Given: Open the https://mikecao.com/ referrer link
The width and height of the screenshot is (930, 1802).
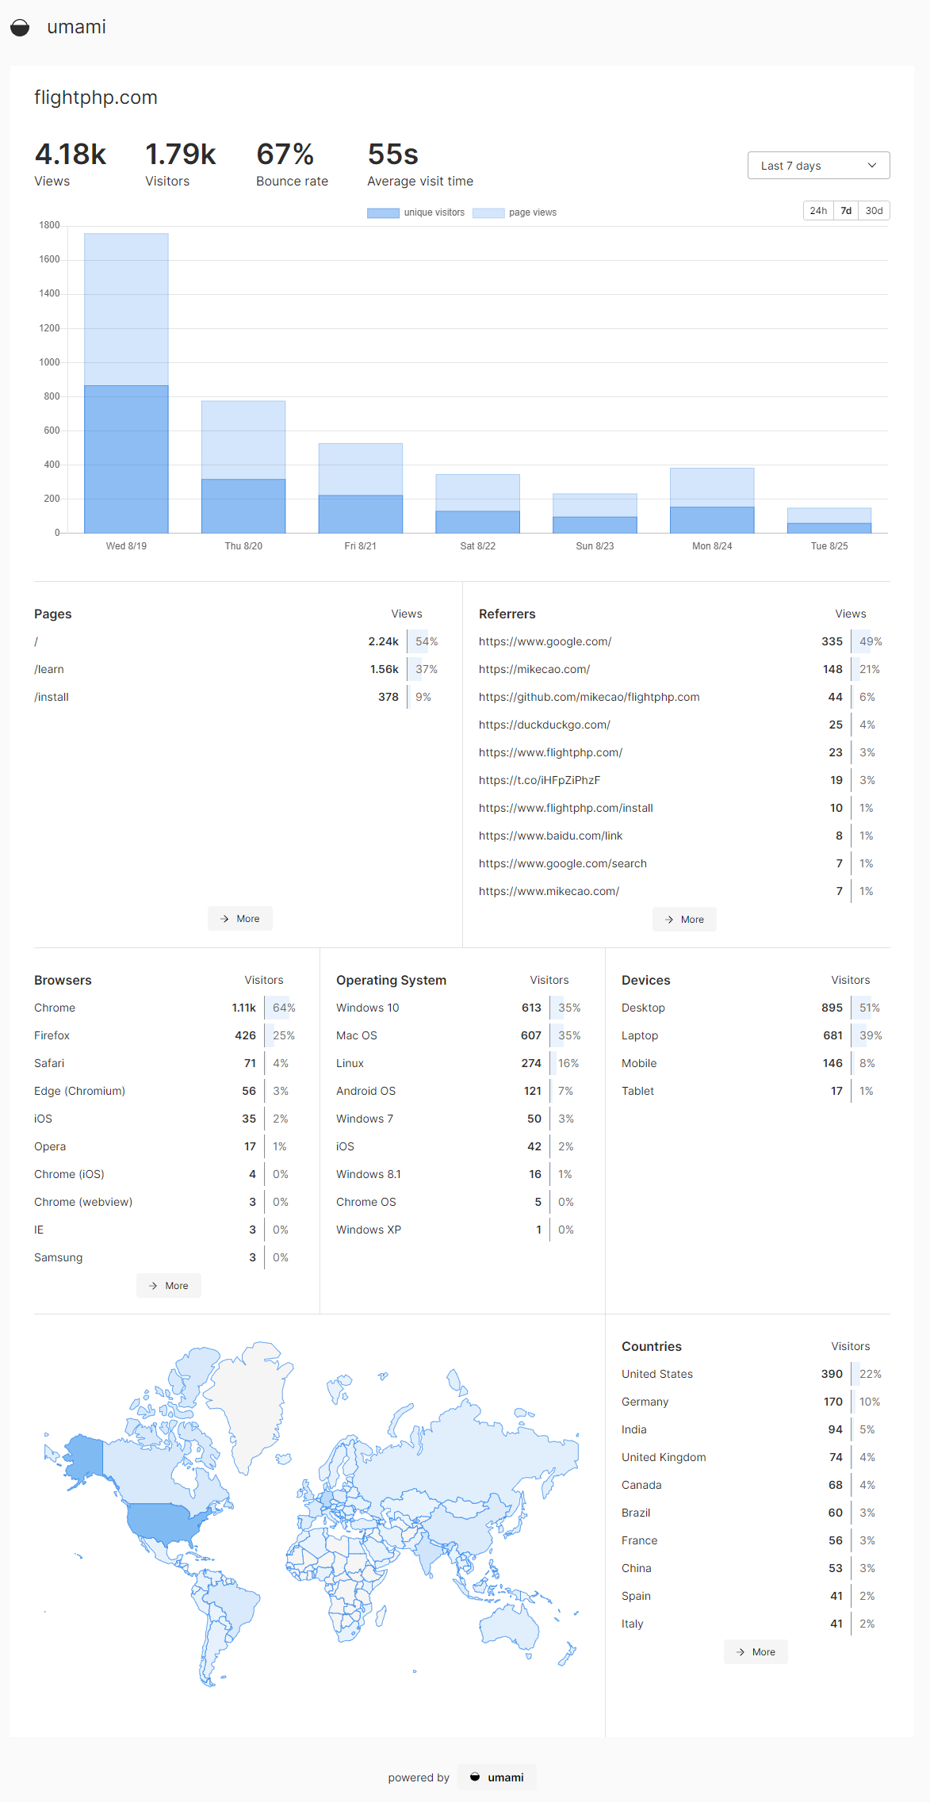Looking at the screenshot, I should pos(534,669).
